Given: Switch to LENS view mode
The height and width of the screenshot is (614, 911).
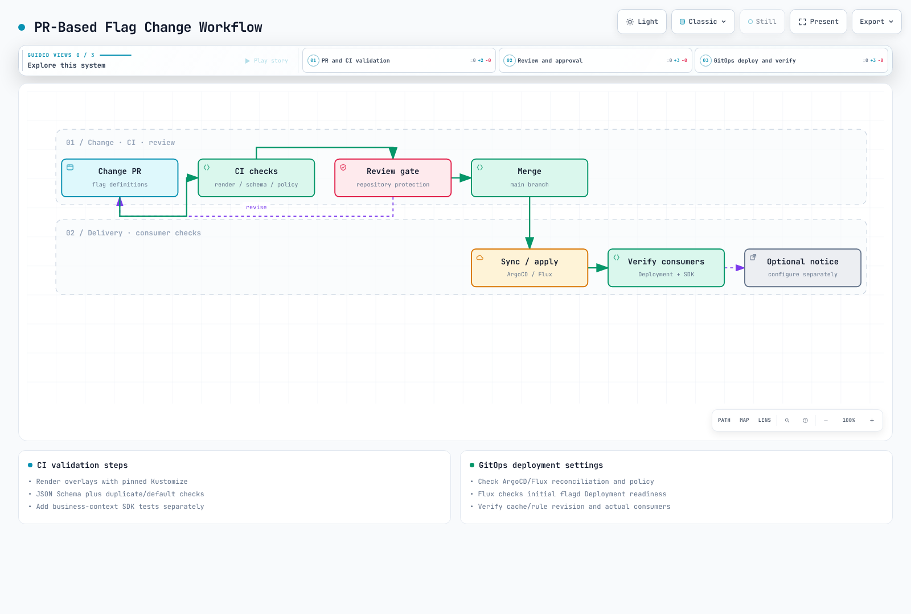Looking at the screenshot, I should [x=765, y=420].
